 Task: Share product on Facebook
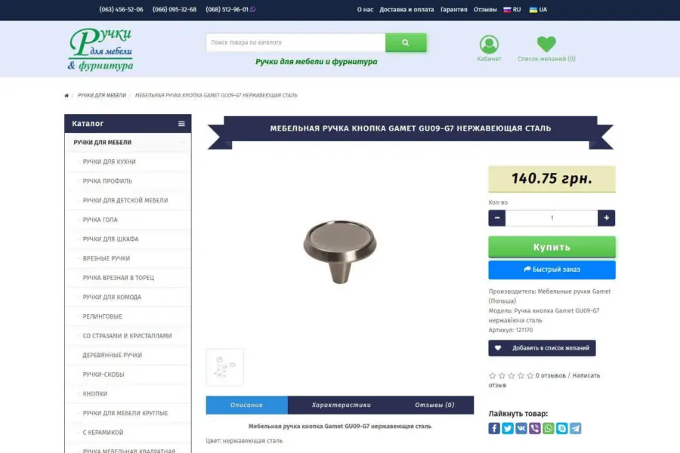494,428
